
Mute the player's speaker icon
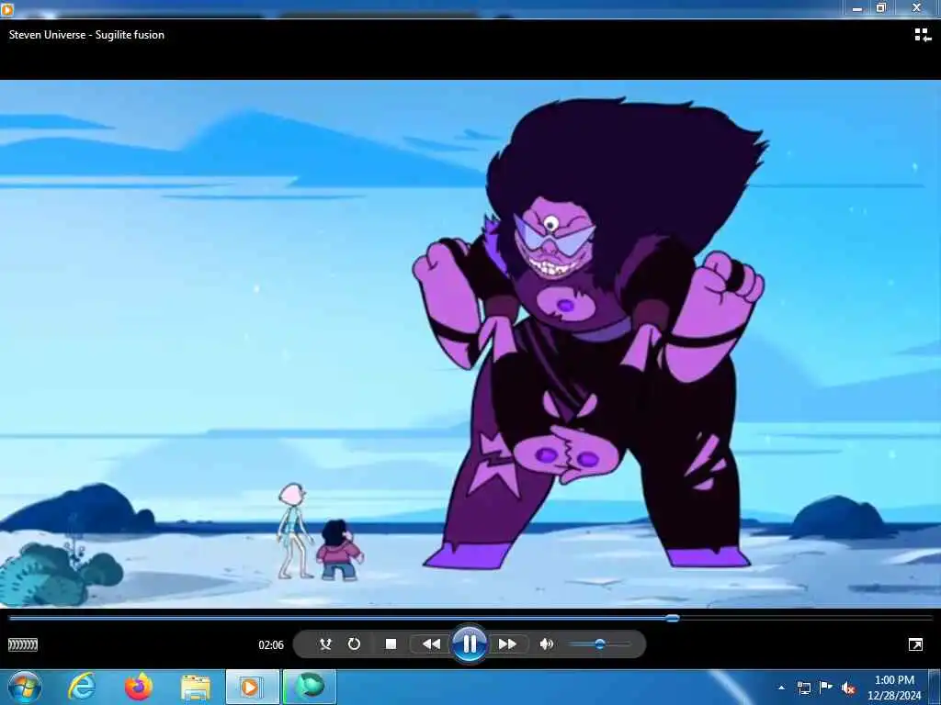(x=546, y=643)
